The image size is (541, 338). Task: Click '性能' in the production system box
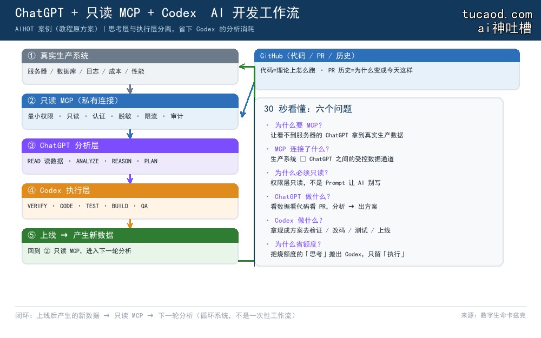pos(137,71)
